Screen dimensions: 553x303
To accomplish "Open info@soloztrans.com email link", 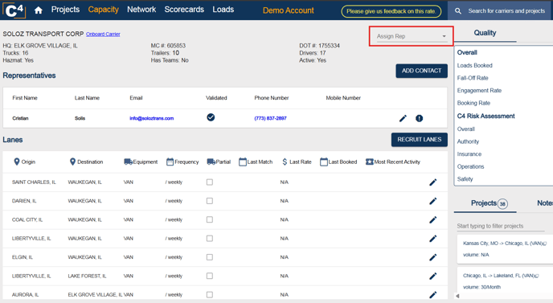I will (152, 118).
